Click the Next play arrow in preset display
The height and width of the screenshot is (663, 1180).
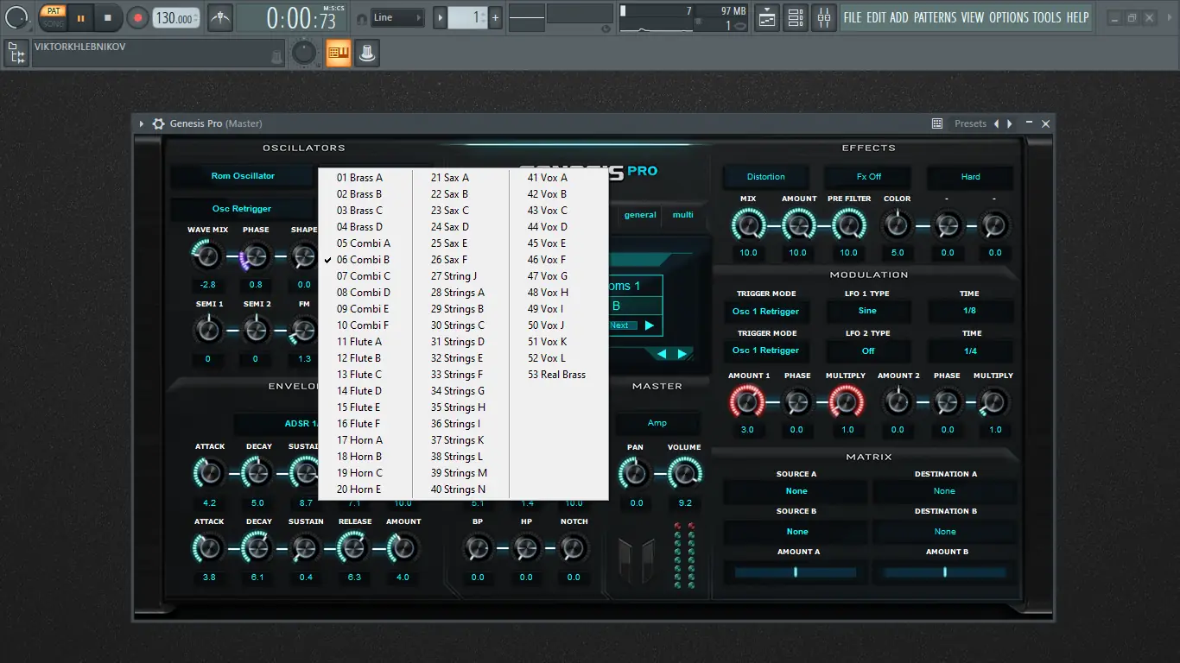(650, 325)
